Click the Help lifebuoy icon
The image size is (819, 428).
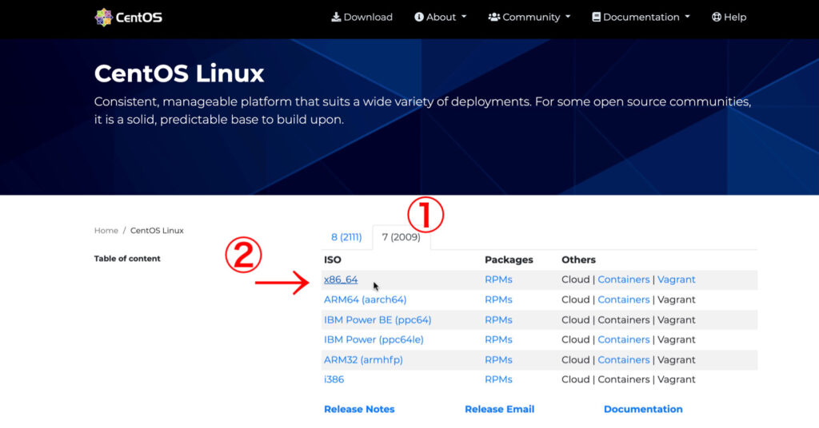[716, 18]
